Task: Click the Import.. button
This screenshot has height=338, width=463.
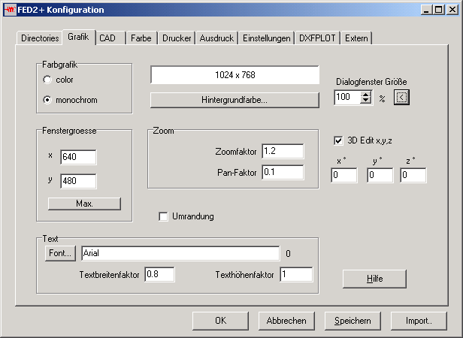Action: pos(419,321)
